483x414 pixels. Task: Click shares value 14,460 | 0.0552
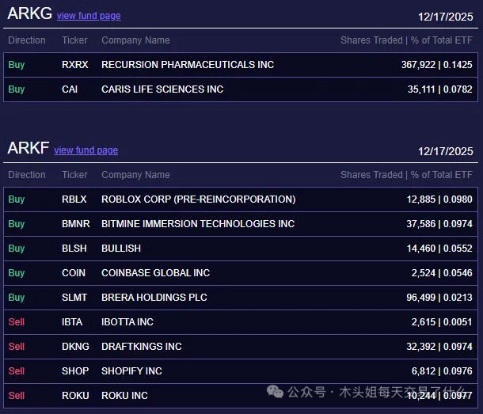[439, 249]
